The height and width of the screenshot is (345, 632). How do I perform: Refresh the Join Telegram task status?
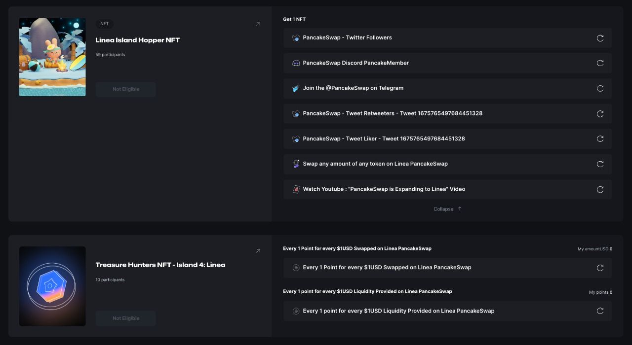coord(600,88)
